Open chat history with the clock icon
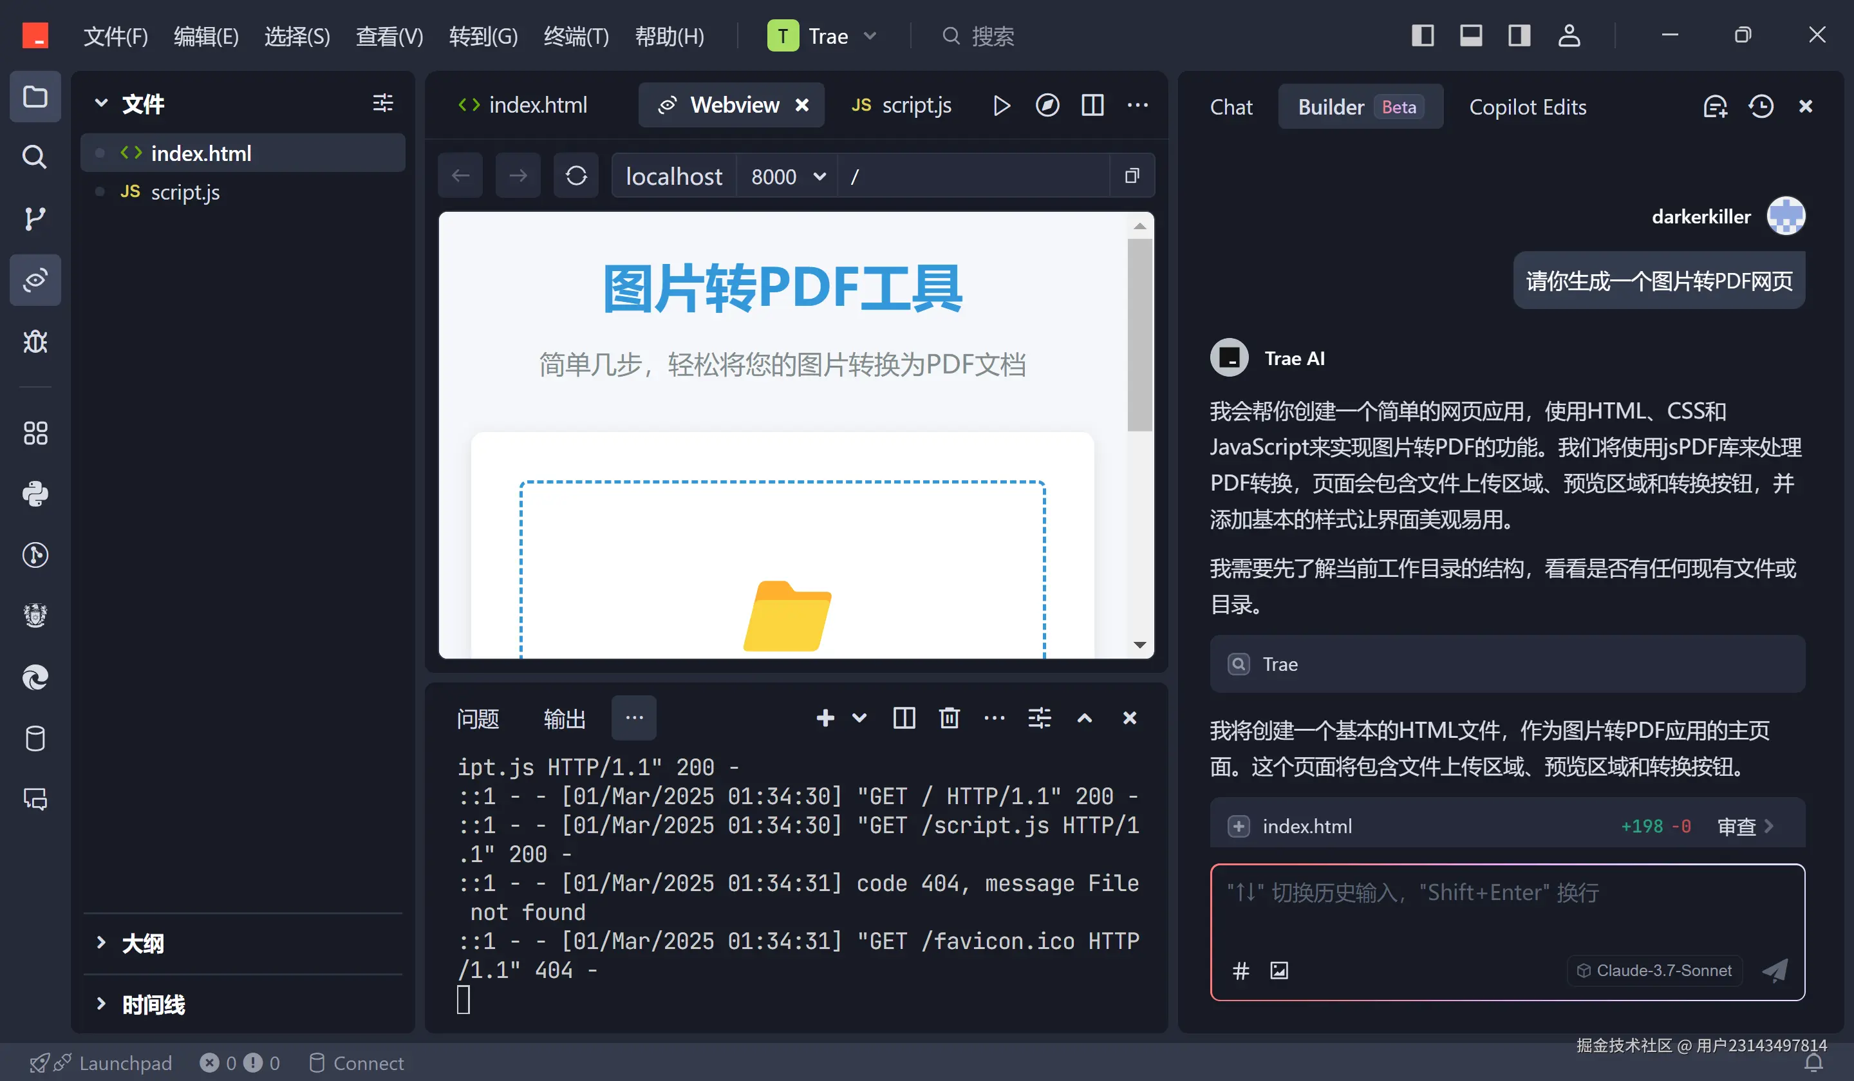The width and height of the screenshot is (1854, 1081). click(x=1761, y=106)
